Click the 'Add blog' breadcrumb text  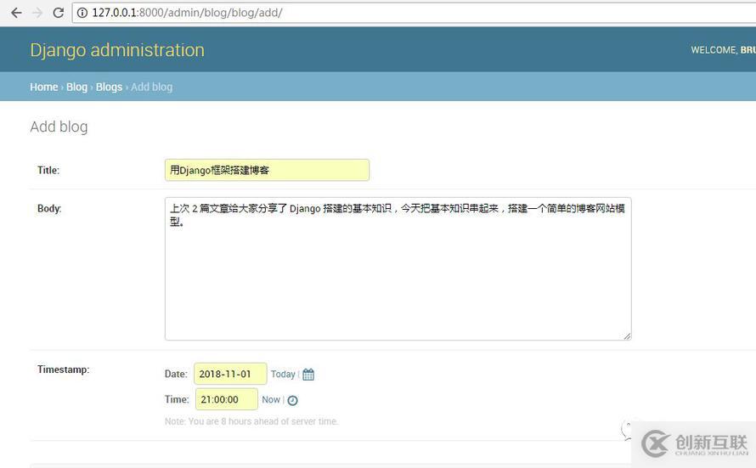(152, 87)
